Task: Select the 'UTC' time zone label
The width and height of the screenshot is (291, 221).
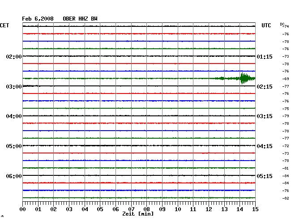Action: pos(266,25)
